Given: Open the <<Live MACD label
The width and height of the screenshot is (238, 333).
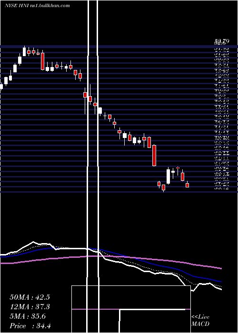Looking at the screenshot, I should [200, 321].
